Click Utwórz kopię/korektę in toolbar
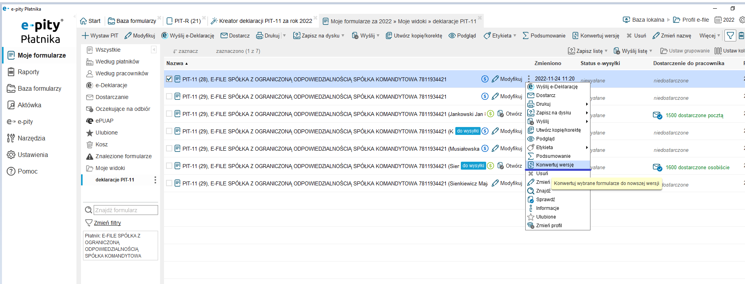 414,35
